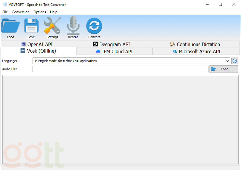Open the Options menu

[40, 12]
